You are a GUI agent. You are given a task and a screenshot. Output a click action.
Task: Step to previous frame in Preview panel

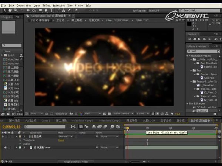(x=194, y=39)
